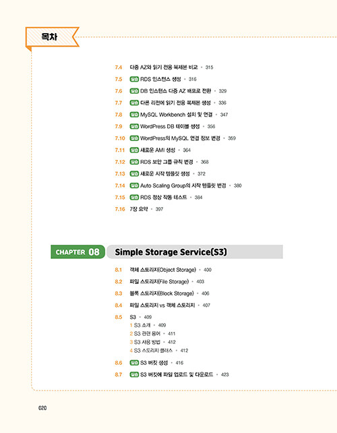Screen dimensions: 337x433
Task: Click the green badge next to RDS 보안 그룹 규칙 변경
Action: [134, 162]
